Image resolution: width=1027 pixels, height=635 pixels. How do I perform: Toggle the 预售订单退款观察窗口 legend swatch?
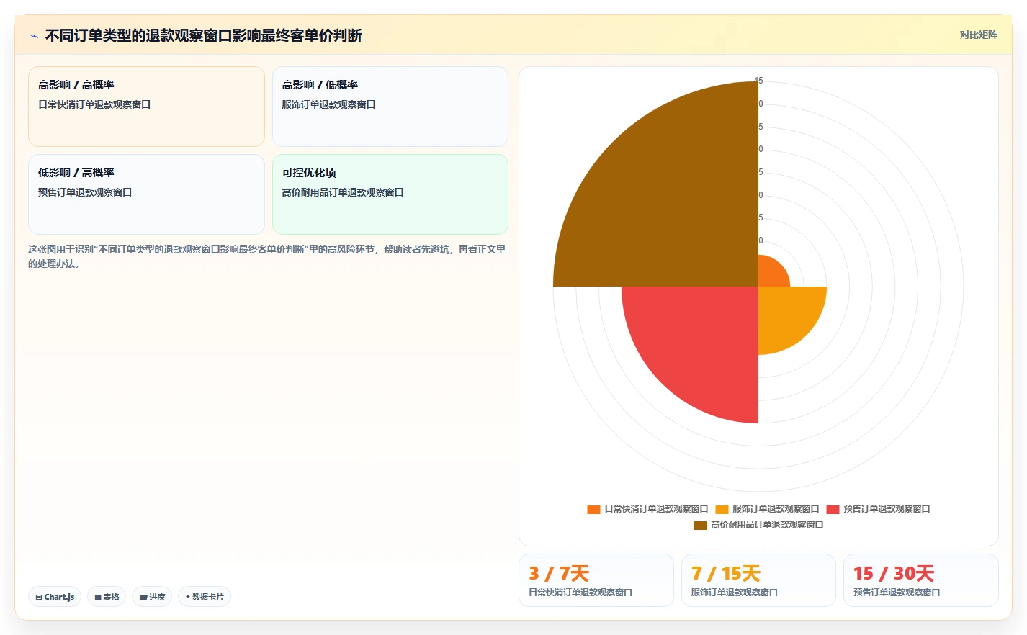pyautogui.click(x=833, y=509)
